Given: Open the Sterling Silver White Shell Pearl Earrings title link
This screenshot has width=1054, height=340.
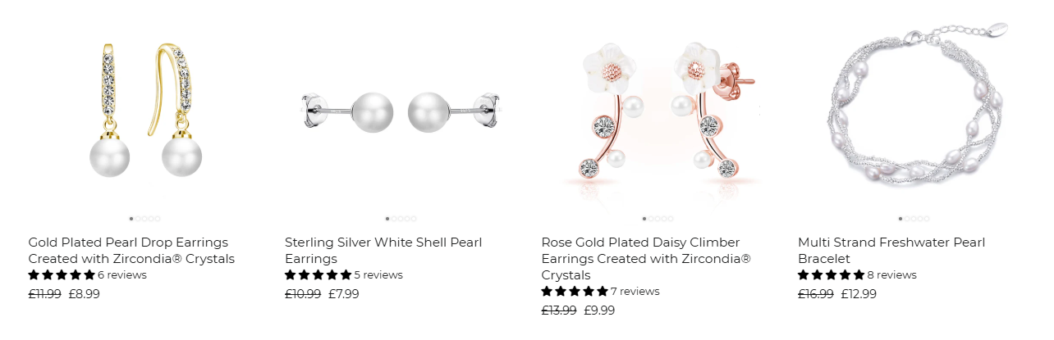Looking at the screenshot, I should 383,251.
